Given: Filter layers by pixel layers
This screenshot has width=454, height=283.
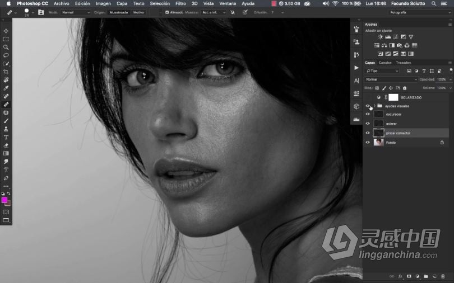Looking at the screenshot, I should [x=409, y=70].
